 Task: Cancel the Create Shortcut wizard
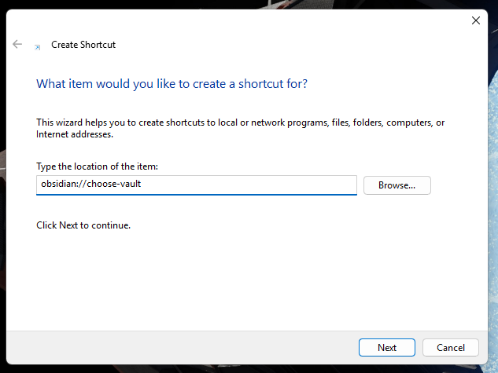[450, 347]
